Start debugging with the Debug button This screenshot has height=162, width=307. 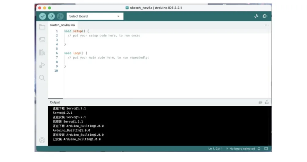pos(60,16)
